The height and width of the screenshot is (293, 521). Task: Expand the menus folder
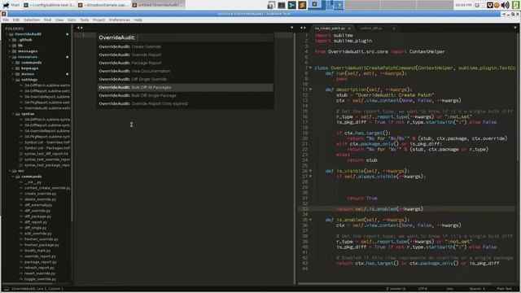[x=13, y=74]
